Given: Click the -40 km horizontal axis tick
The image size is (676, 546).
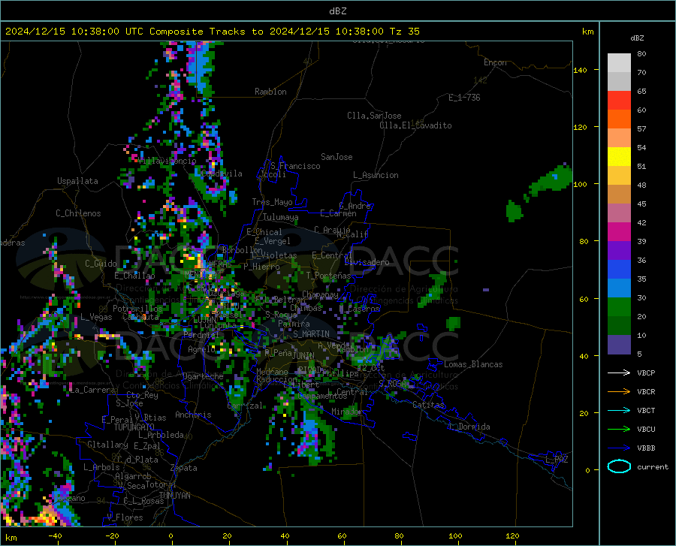Looking at the screenshot, I should [x=55, y=535].
